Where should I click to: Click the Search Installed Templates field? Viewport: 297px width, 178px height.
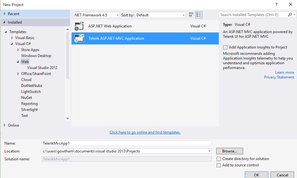[253, 15]
